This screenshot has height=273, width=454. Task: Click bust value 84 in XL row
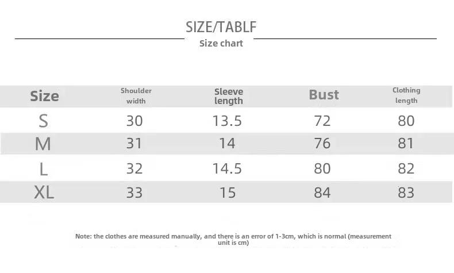coord(322,193)
